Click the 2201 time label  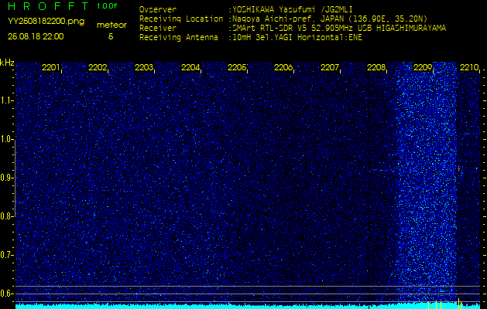[50, 67]
